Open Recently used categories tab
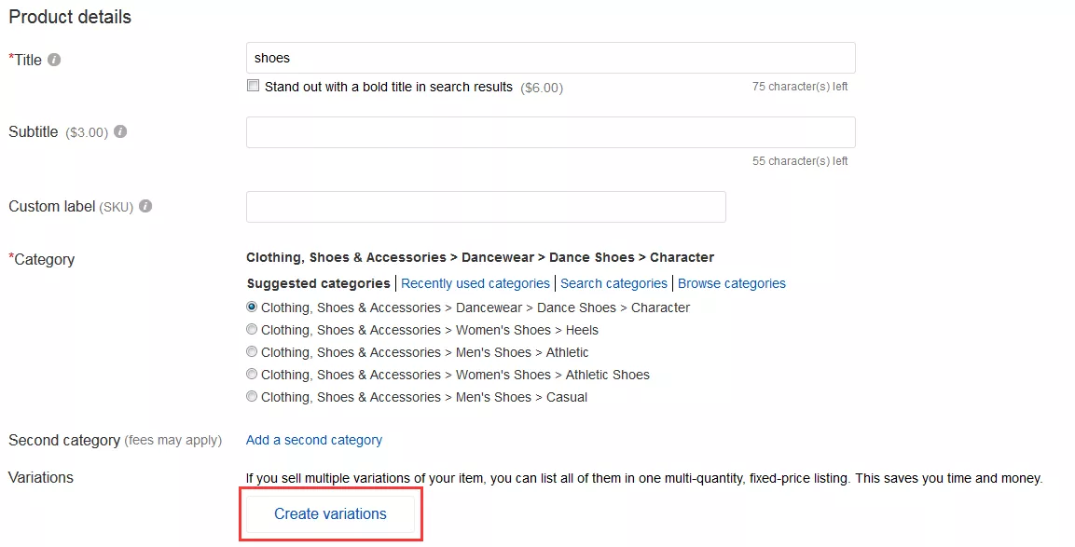The image size is (1075, 547). point(475,283)
